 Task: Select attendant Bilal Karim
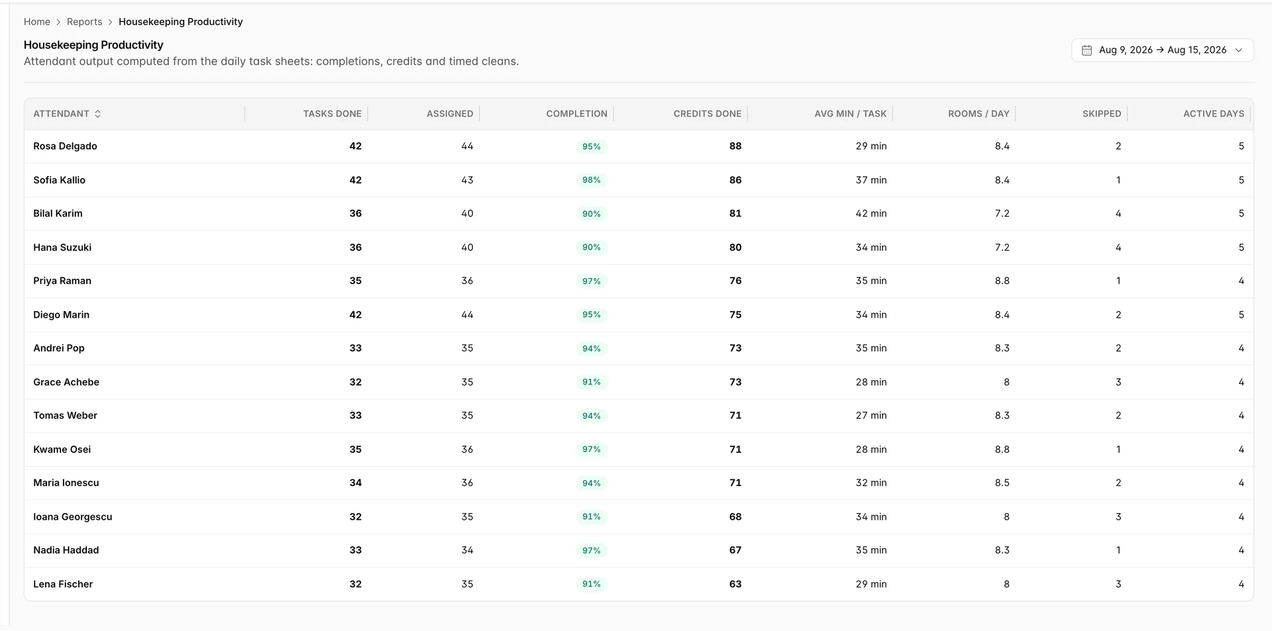58,214
